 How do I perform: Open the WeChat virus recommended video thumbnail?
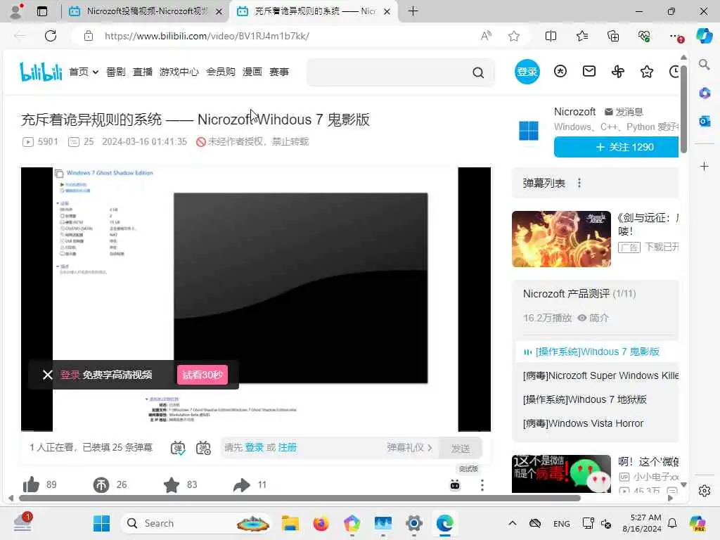click(x=561, y=474)
